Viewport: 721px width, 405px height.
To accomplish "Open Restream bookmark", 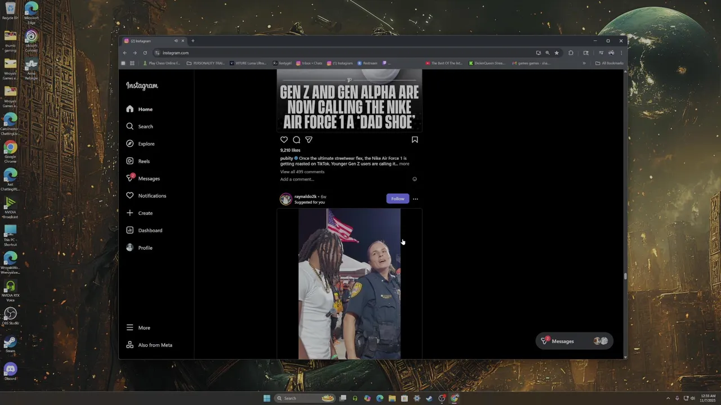I will coord(367,63).
